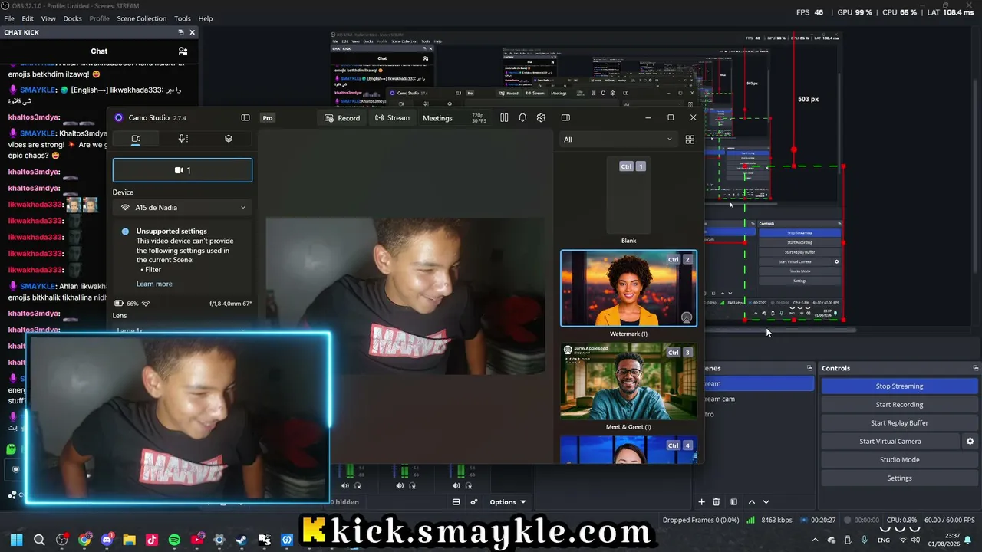Viewport: 982px width, 552px height.
Task: Launch Google Chrome from the taskbar
Action: pyautogui.click(x=84, y=540)
